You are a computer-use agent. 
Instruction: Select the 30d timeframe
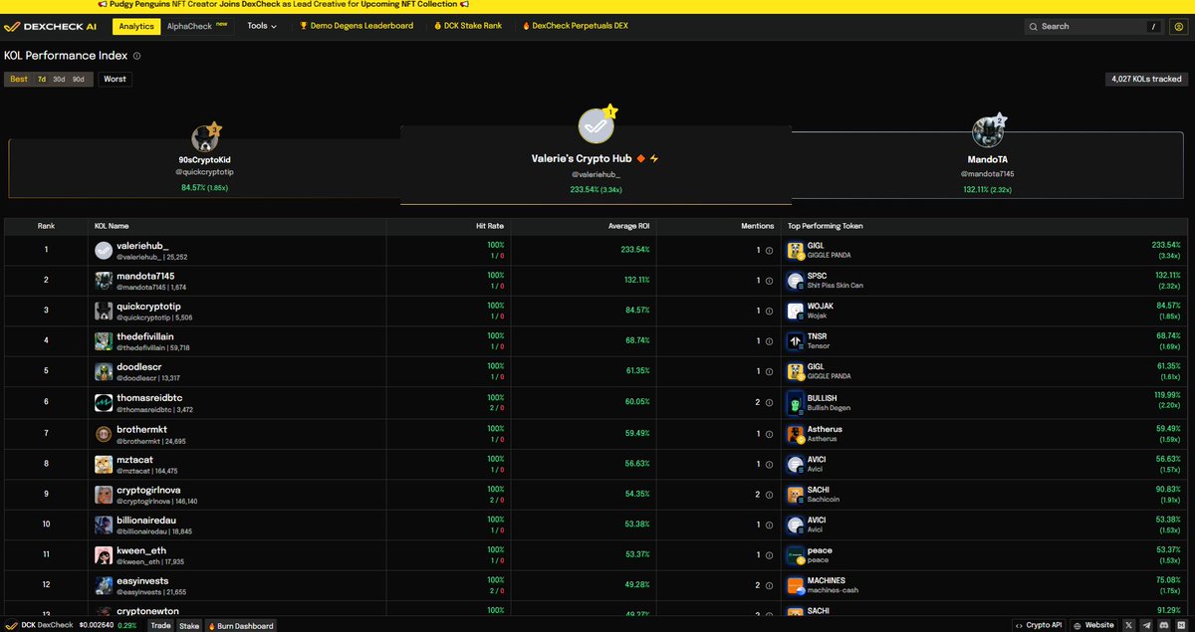(59, 79)
